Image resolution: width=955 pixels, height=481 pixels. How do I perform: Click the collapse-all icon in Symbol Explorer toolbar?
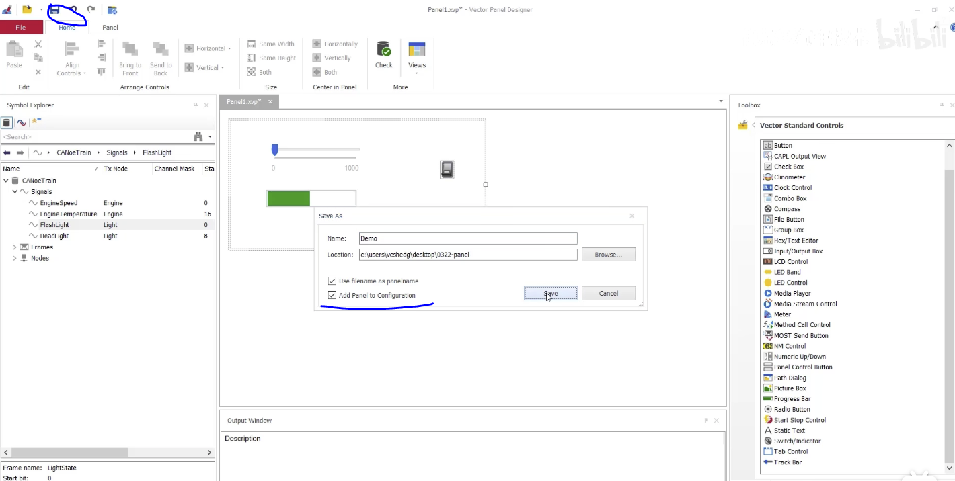36,122
